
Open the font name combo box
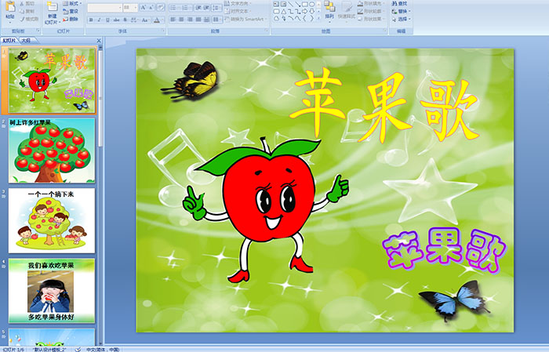point(104,8)
